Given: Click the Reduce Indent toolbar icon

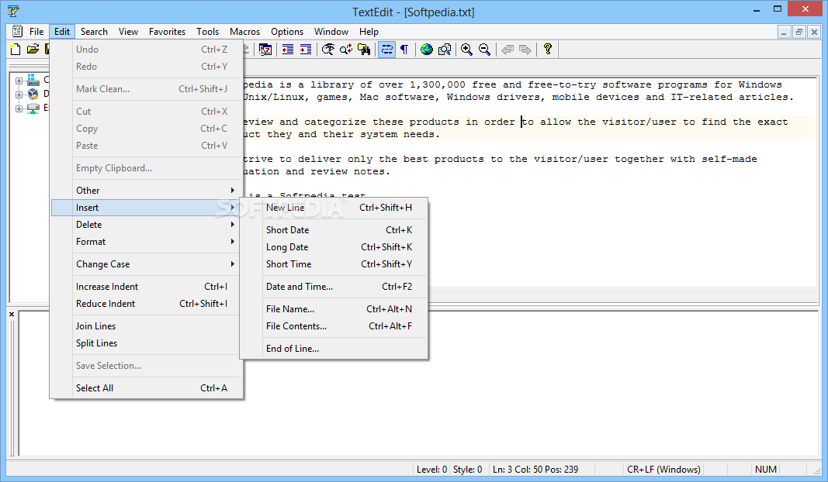Looking at the screenshot, I should [288, 50].
